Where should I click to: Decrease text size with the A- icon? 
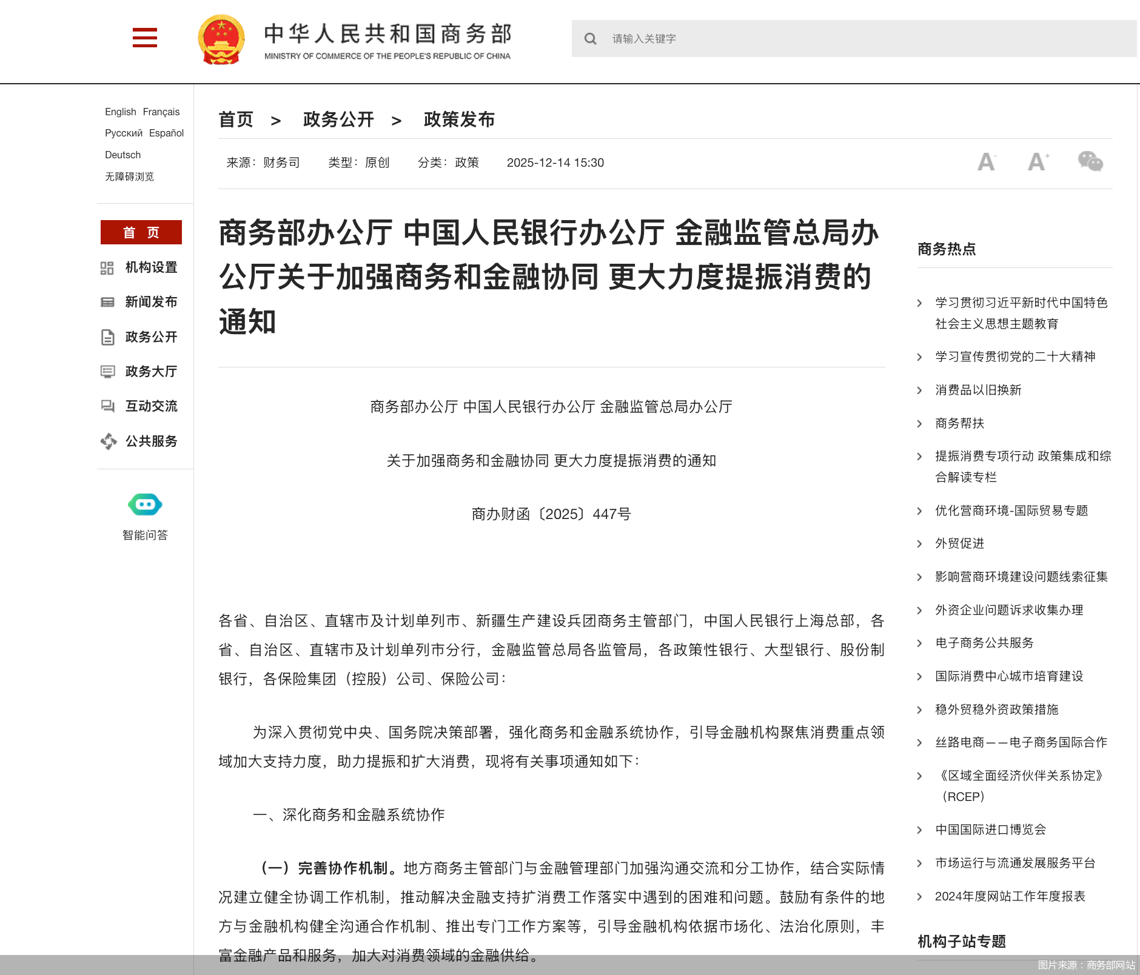click(985, 162)
